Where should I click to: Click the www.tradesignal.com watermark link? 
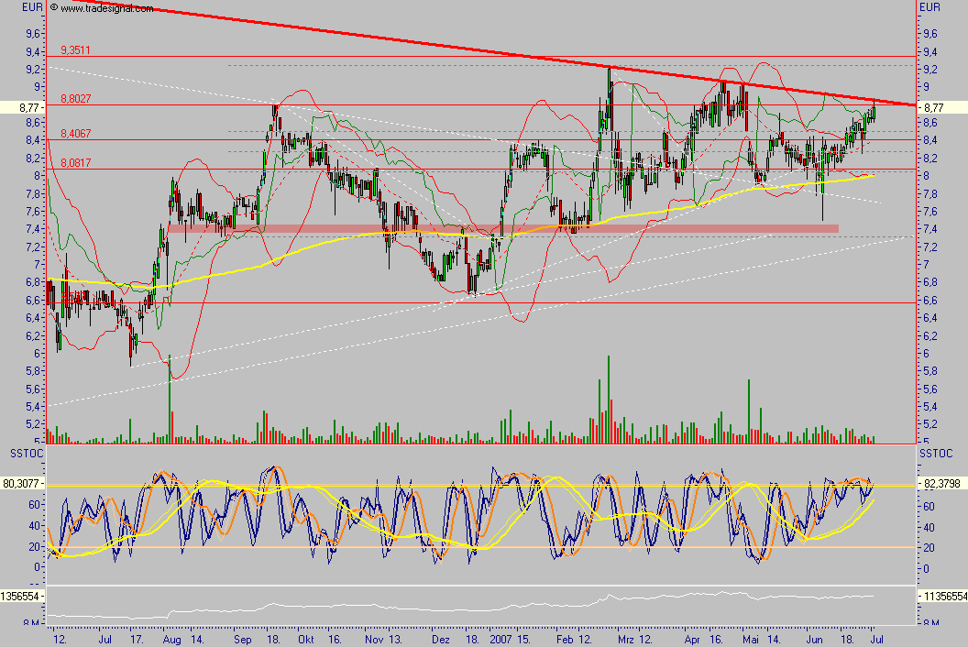(101, 8)
